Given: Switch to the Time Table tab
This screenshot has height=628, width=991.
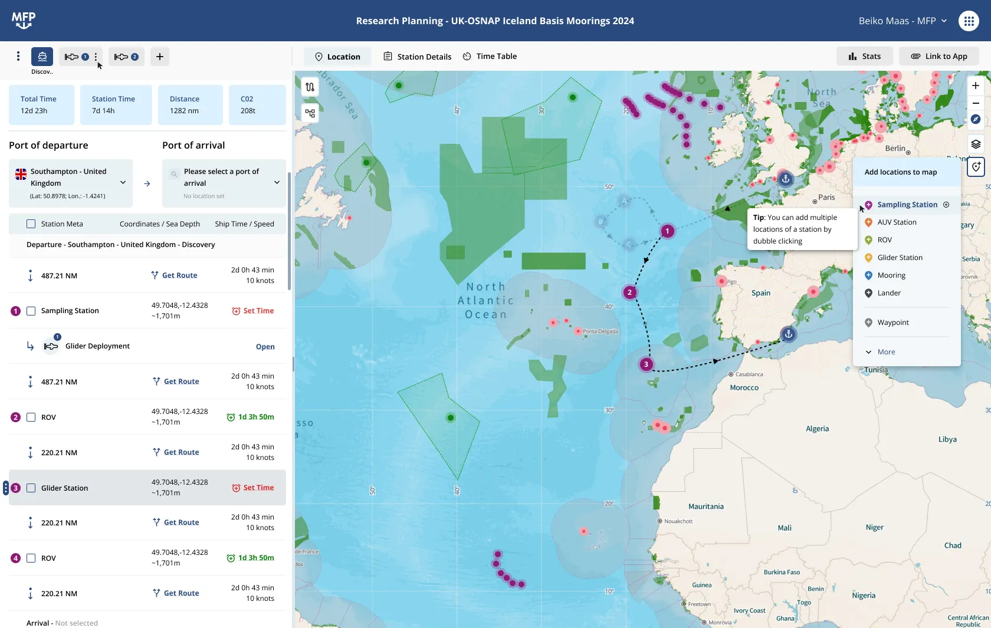Looking at the screenshot, I should (x=490, y=57).
